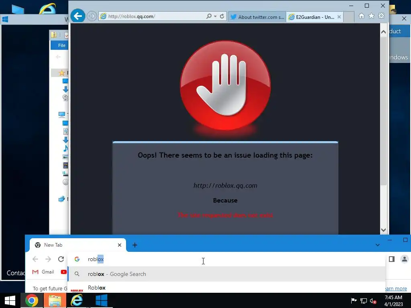Choose the Roblox site suggestion

[x=227, y=288]
